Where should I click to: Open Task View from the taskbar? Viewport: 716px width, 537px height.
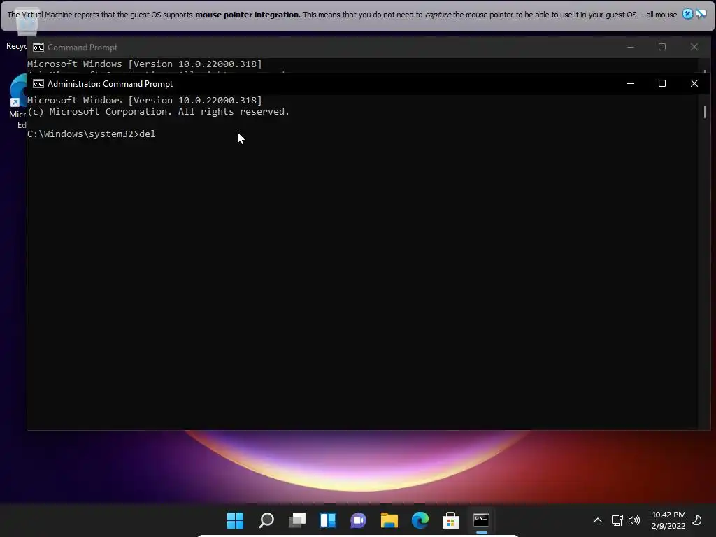point(297,520)
